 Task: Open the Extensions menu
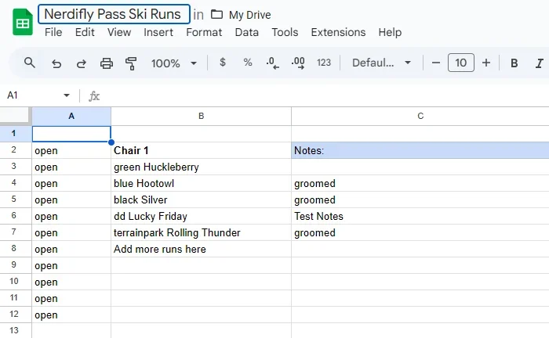[338, 32]
